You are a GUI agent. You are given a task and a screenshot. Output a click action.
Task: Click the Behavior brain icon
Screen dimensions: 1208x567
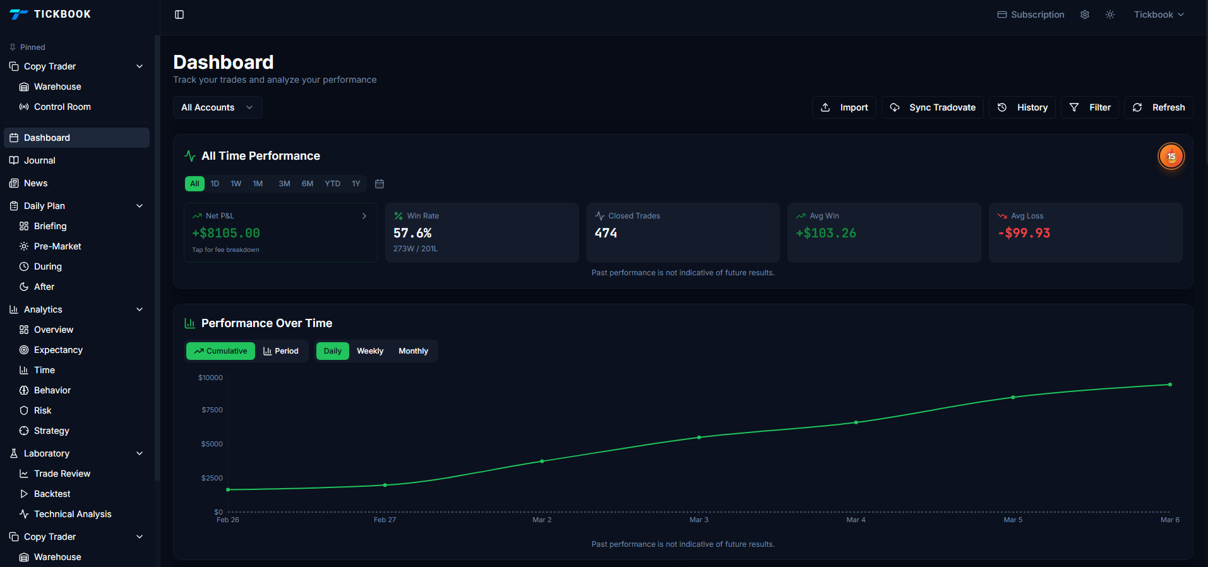[24, 390]
